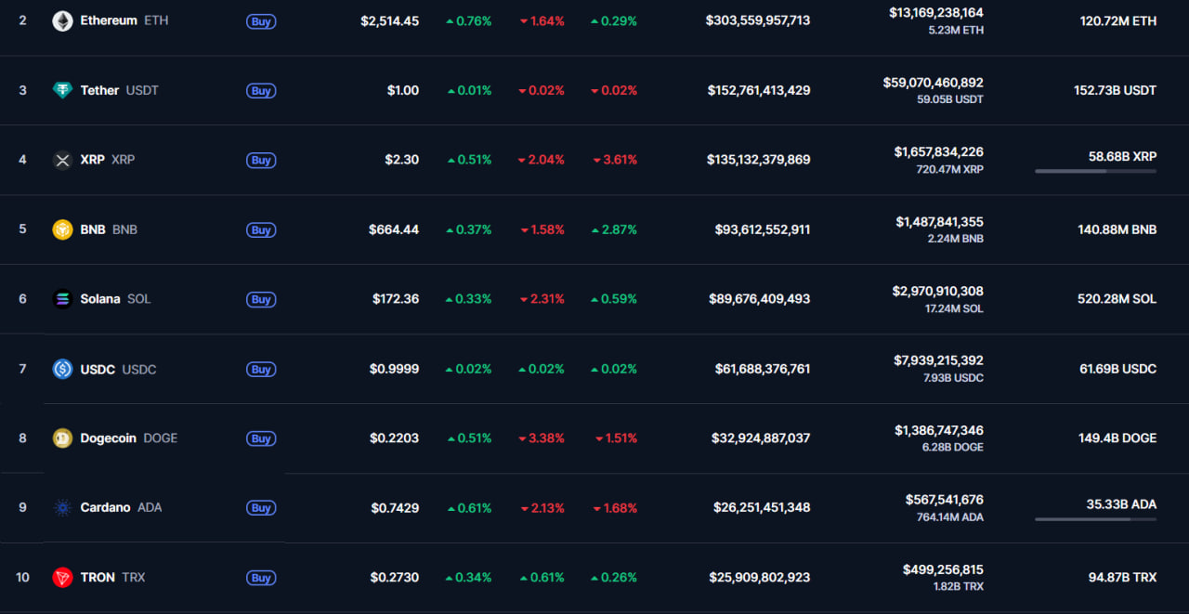This screenshot has height=614, width=1189.
Task: Open the Cardano ADA name link
Action: coord(121,508)
